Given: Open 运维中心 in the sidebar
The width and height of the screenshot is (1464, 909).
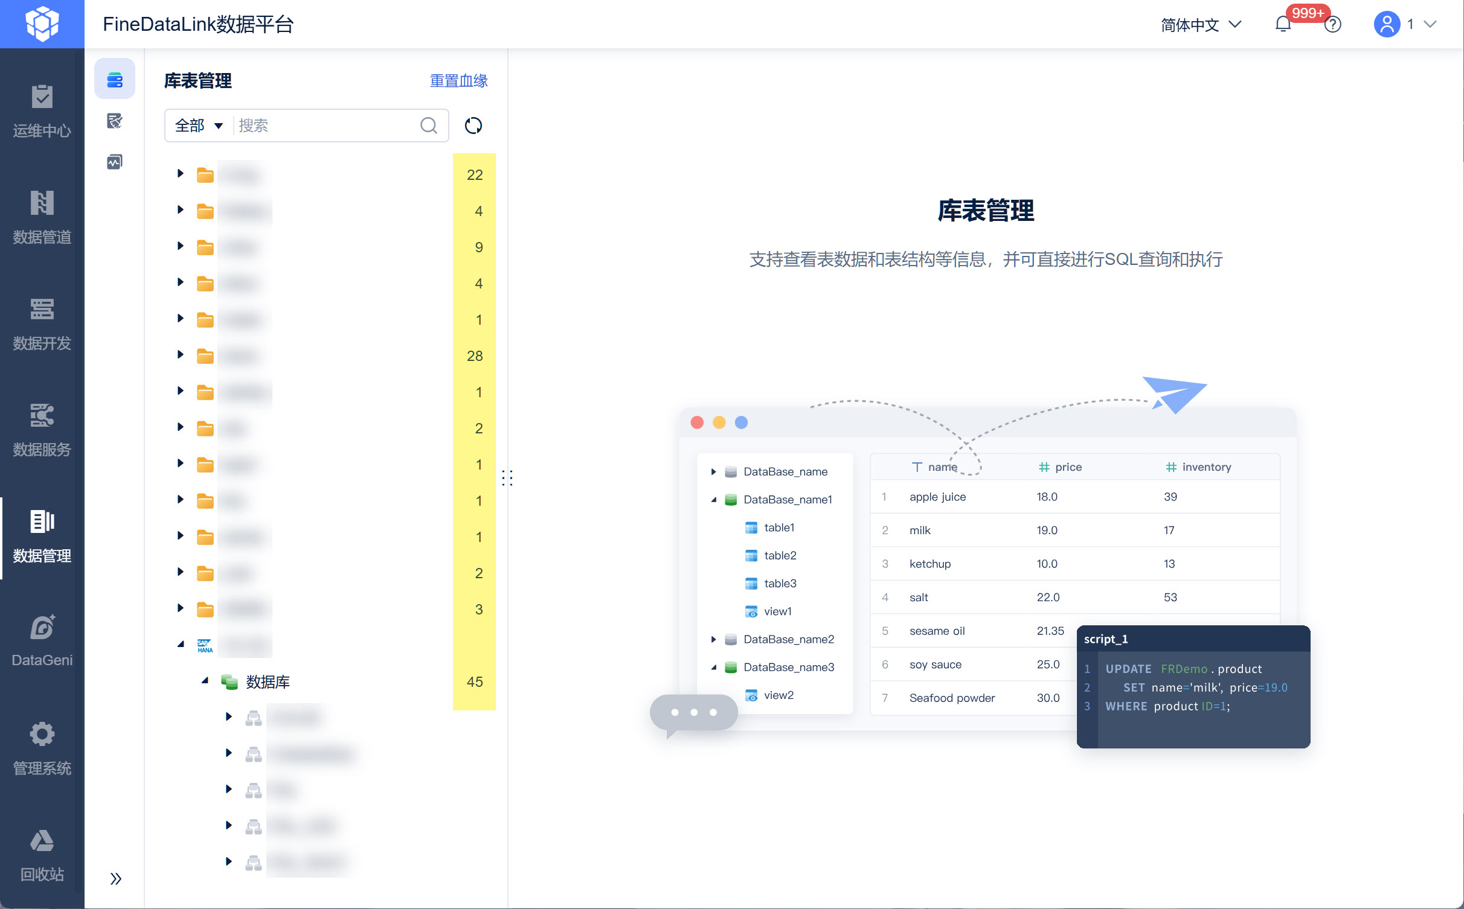Looking at the screenshot, I should (x=42, y=112).
